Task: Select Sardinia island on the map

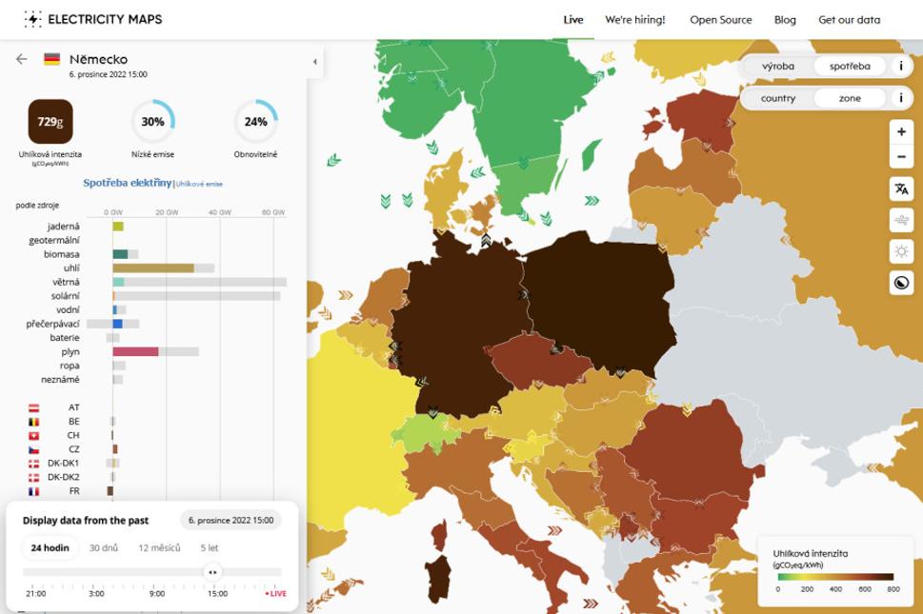Action: pos(438,578)
